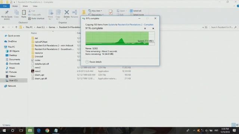The image size is (239, 134).
Task: Go up one folder level
Action: tap(16, 27)
